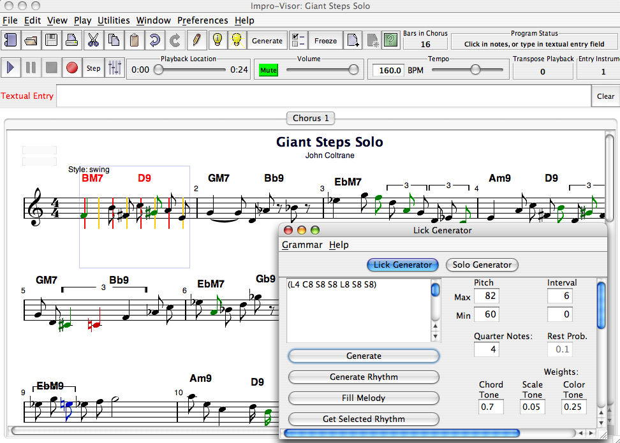The image size is (620, 443).
Task: Click the Lick Generator horizontal scrollbar
Action: tap(402, 433)
